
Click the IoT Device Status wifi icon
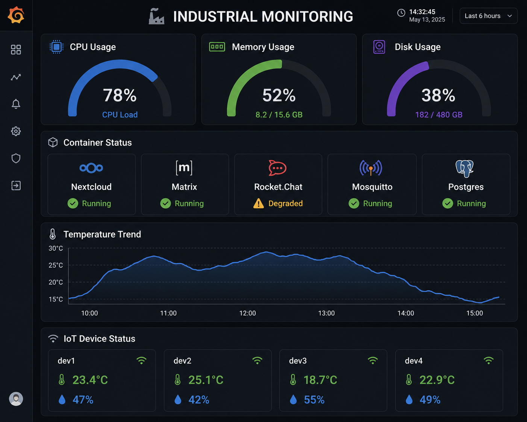click(x=53, y=339)
